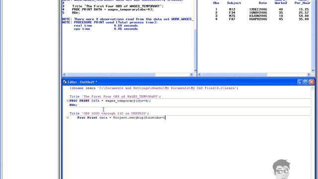This screenshot has height=179, width=318.
Task: Click subject value 'F87' in Output
Action: point(232,19)
